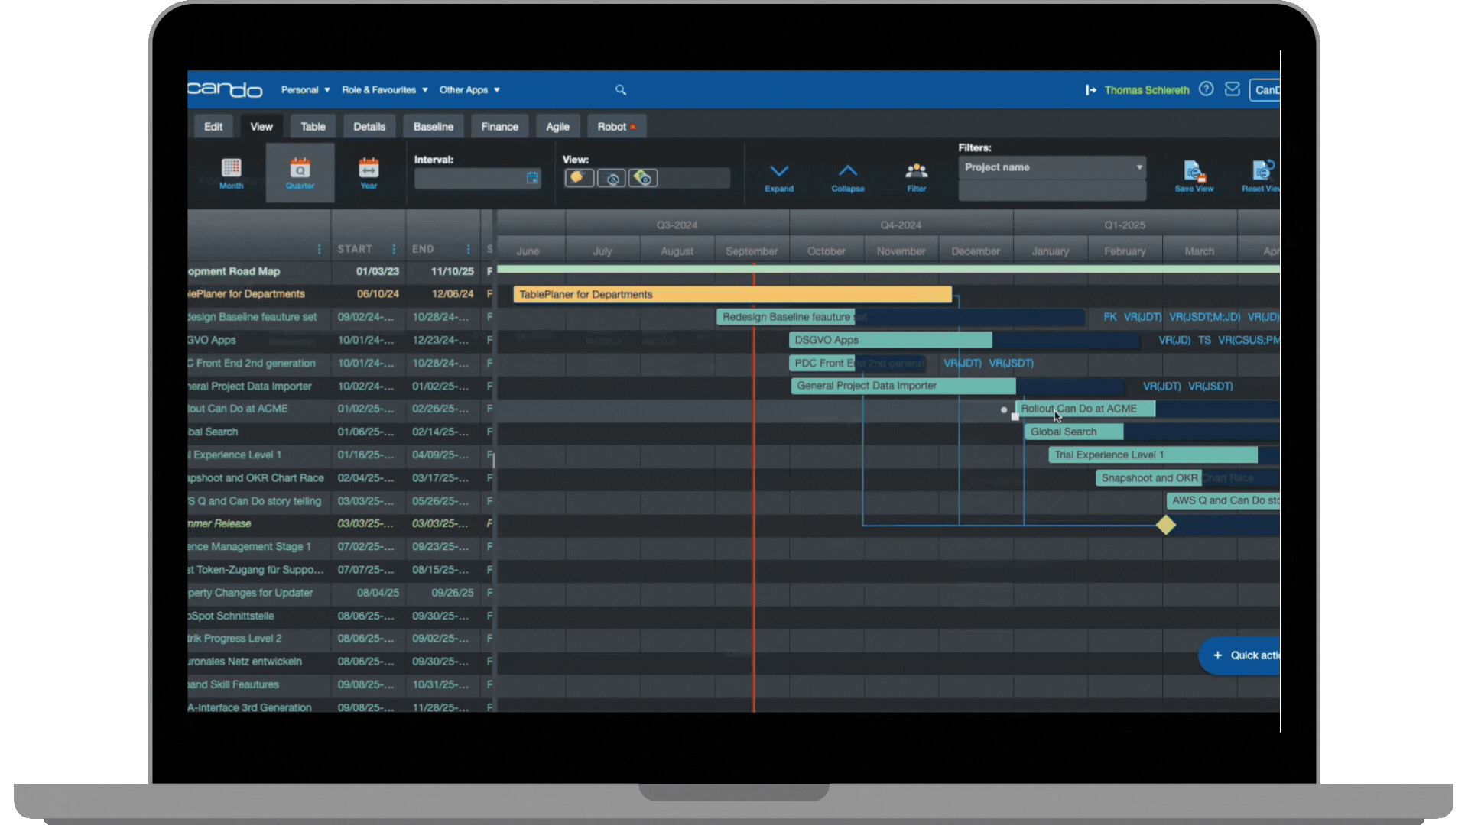Toggle the second View eye option
The width and height of the screenshot is (1468, 825).
tap(611, 178)
